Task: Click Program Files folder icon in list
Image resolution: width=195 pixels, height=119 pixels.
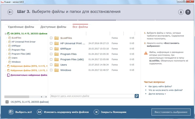Action: (56, 54)
